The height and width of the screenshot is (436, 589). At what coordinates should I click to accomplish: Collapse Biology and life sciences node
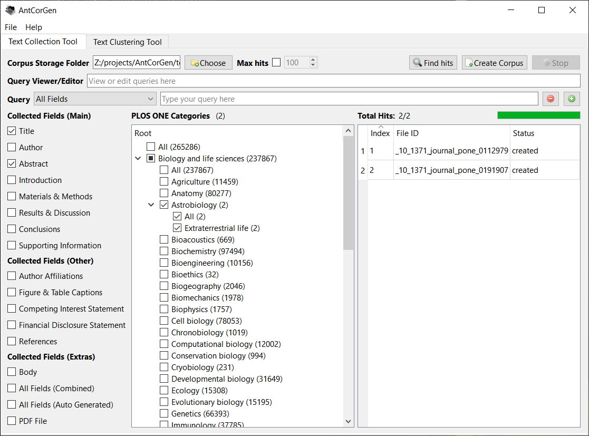pyautogui.click(x=138, y=159)
